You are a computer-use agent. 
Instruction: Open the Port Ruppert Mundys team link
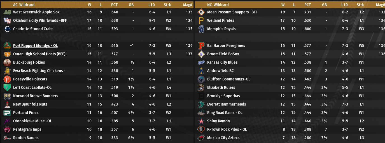coord(35,46)
